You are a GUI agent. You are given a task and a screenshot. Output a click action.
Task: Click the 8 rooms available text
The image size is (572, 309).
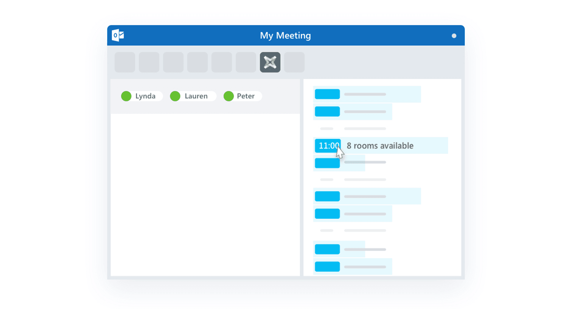click(380, 146)
